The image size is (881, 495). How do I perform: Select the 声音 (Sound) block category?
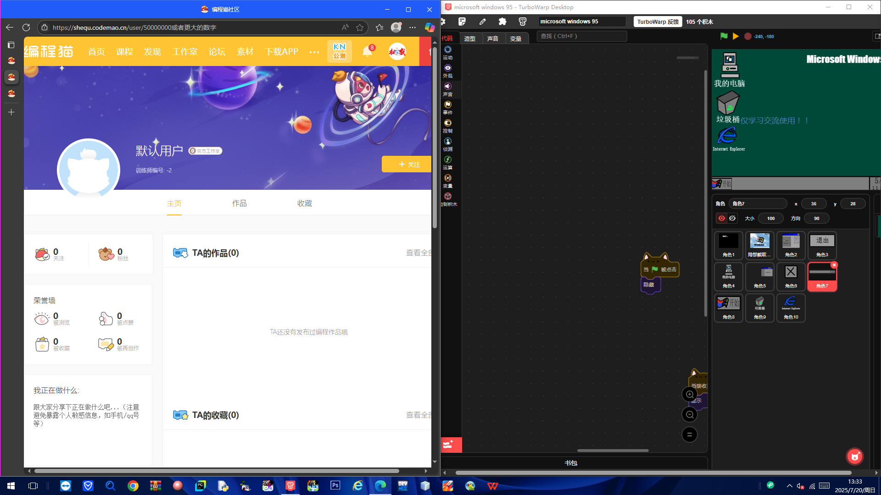click(x=448, y=89)
